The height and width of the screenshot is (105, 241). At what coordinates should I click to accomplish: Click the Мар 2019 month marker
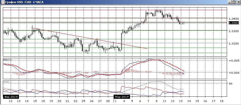pyautogui.click(x=122, y=97)
